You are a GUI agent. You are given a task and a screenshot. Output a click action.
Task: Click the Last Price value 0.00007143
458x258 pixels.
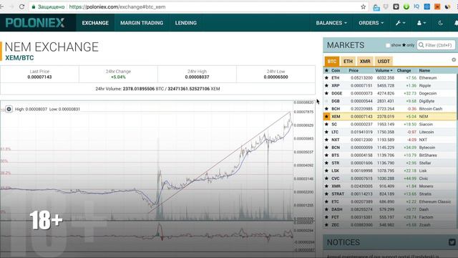[x=39, y=77]
